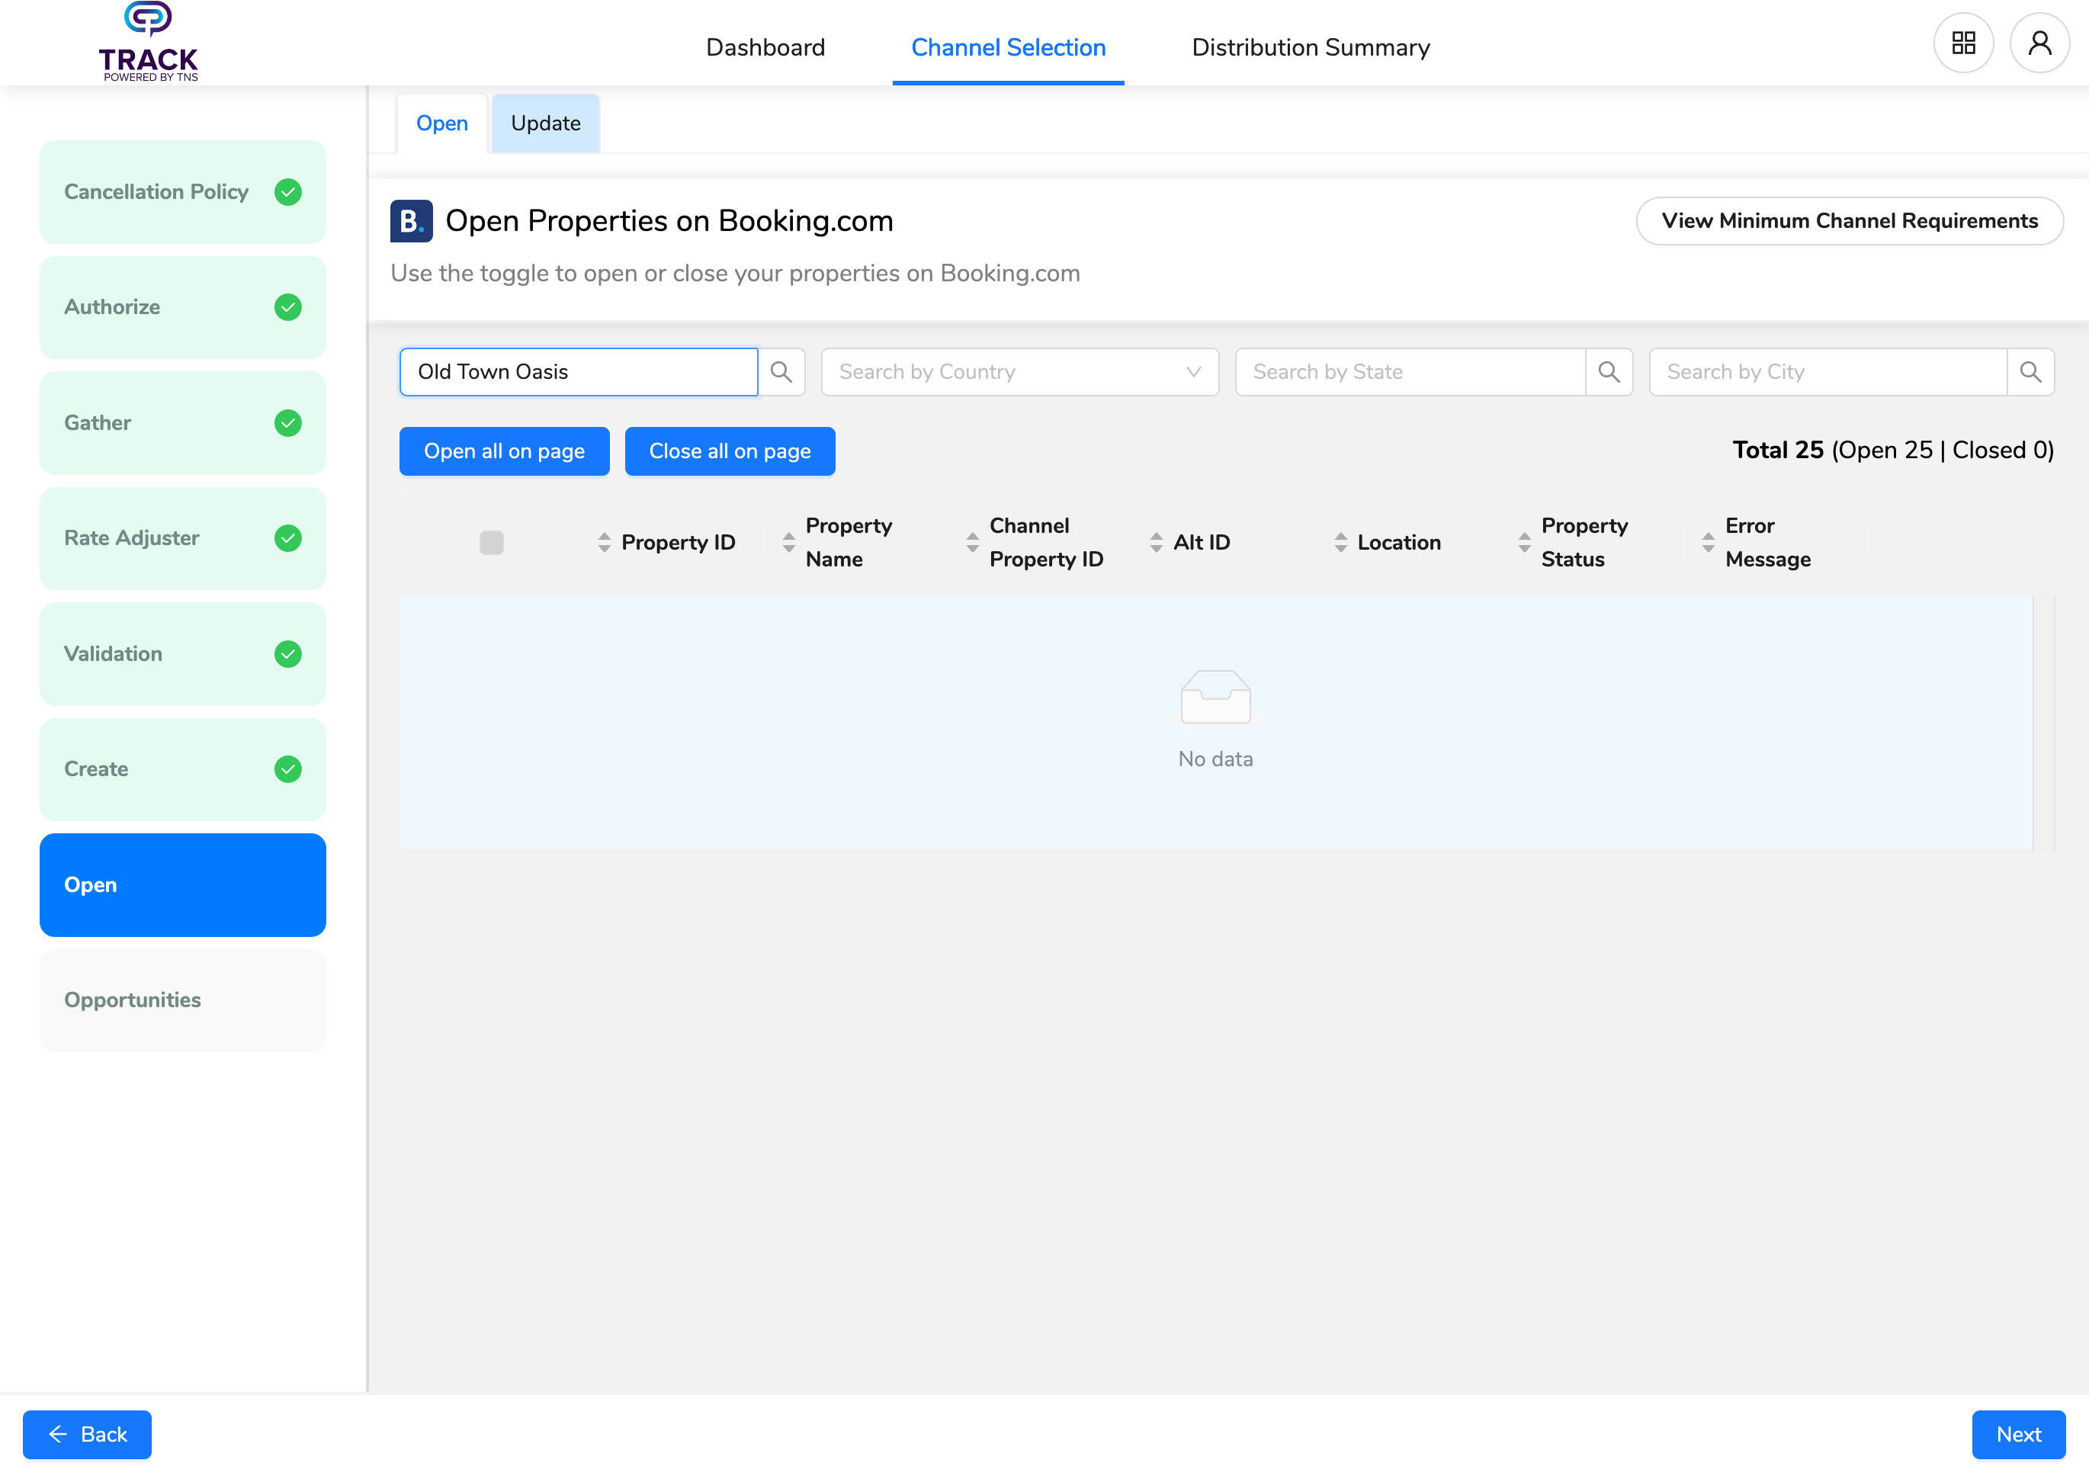Select the Opportunities step
Image resolution: width=2089 pixels, height=1476 pixels.
[x=183, y=1000]
